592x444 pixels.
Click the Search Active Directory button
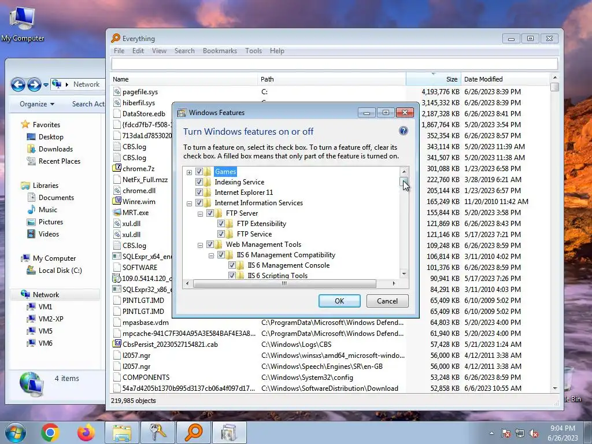point(88,104)
